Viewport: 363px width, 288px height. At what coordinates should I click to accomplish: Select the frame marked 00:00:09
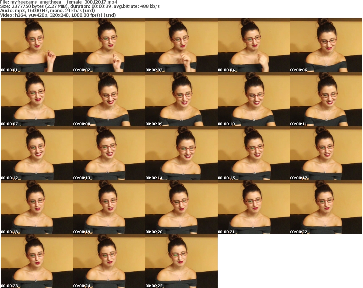point(181,99)
